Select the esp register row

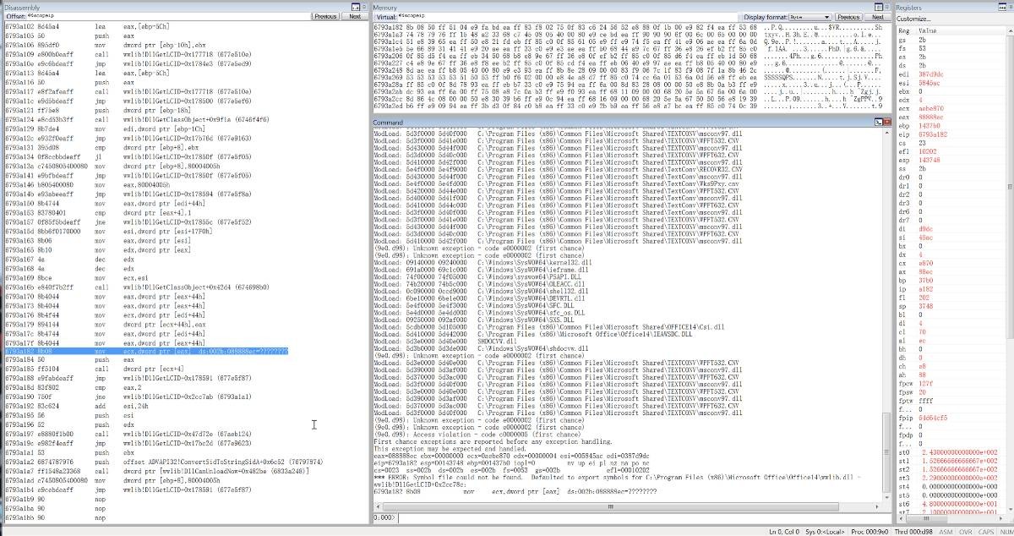(x=951, y=159)
